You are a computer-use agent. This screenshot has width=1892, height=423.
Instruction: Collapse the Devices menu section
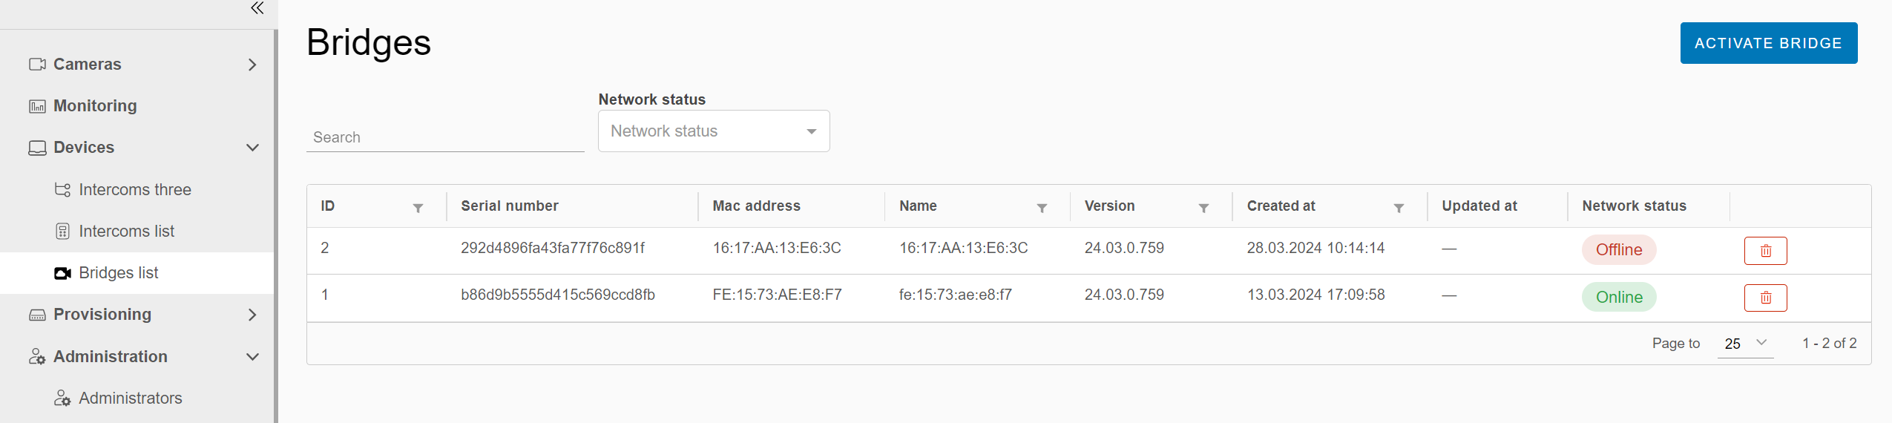tap(252, 148)
